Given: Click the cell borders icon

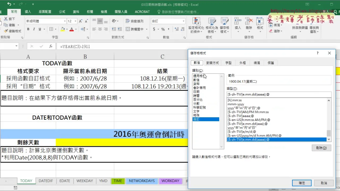Looking at the screenshot, I should pos(51,29).
